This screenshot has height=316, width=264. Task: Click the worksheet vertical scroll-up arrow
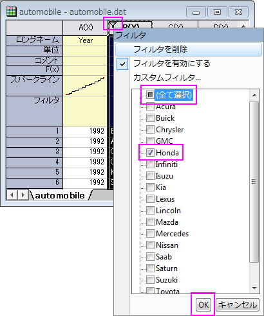[243, 26]
